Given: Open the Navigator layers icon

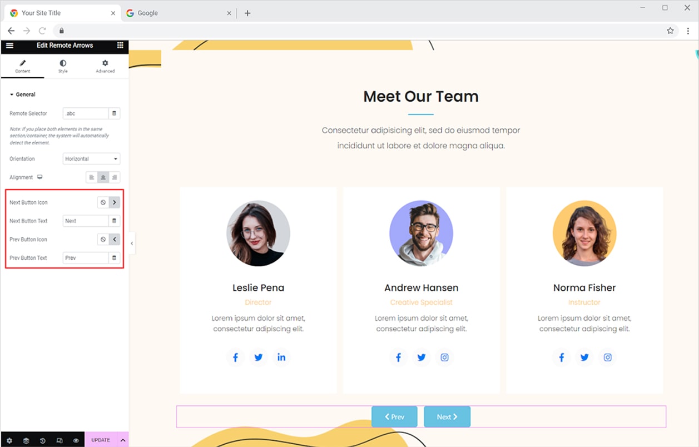Looking at the screenshot, I should [26, 440].
